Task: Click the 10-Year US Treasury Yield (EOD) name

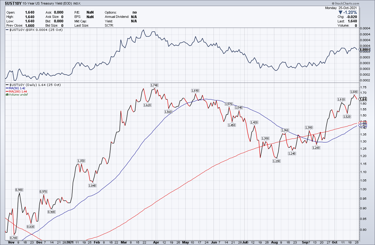Action: click(47, 4)
